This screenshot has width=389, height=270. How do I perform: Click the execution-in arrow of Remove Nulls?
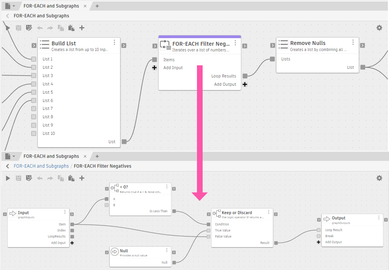pyautogui.click(x=273, y=45)
